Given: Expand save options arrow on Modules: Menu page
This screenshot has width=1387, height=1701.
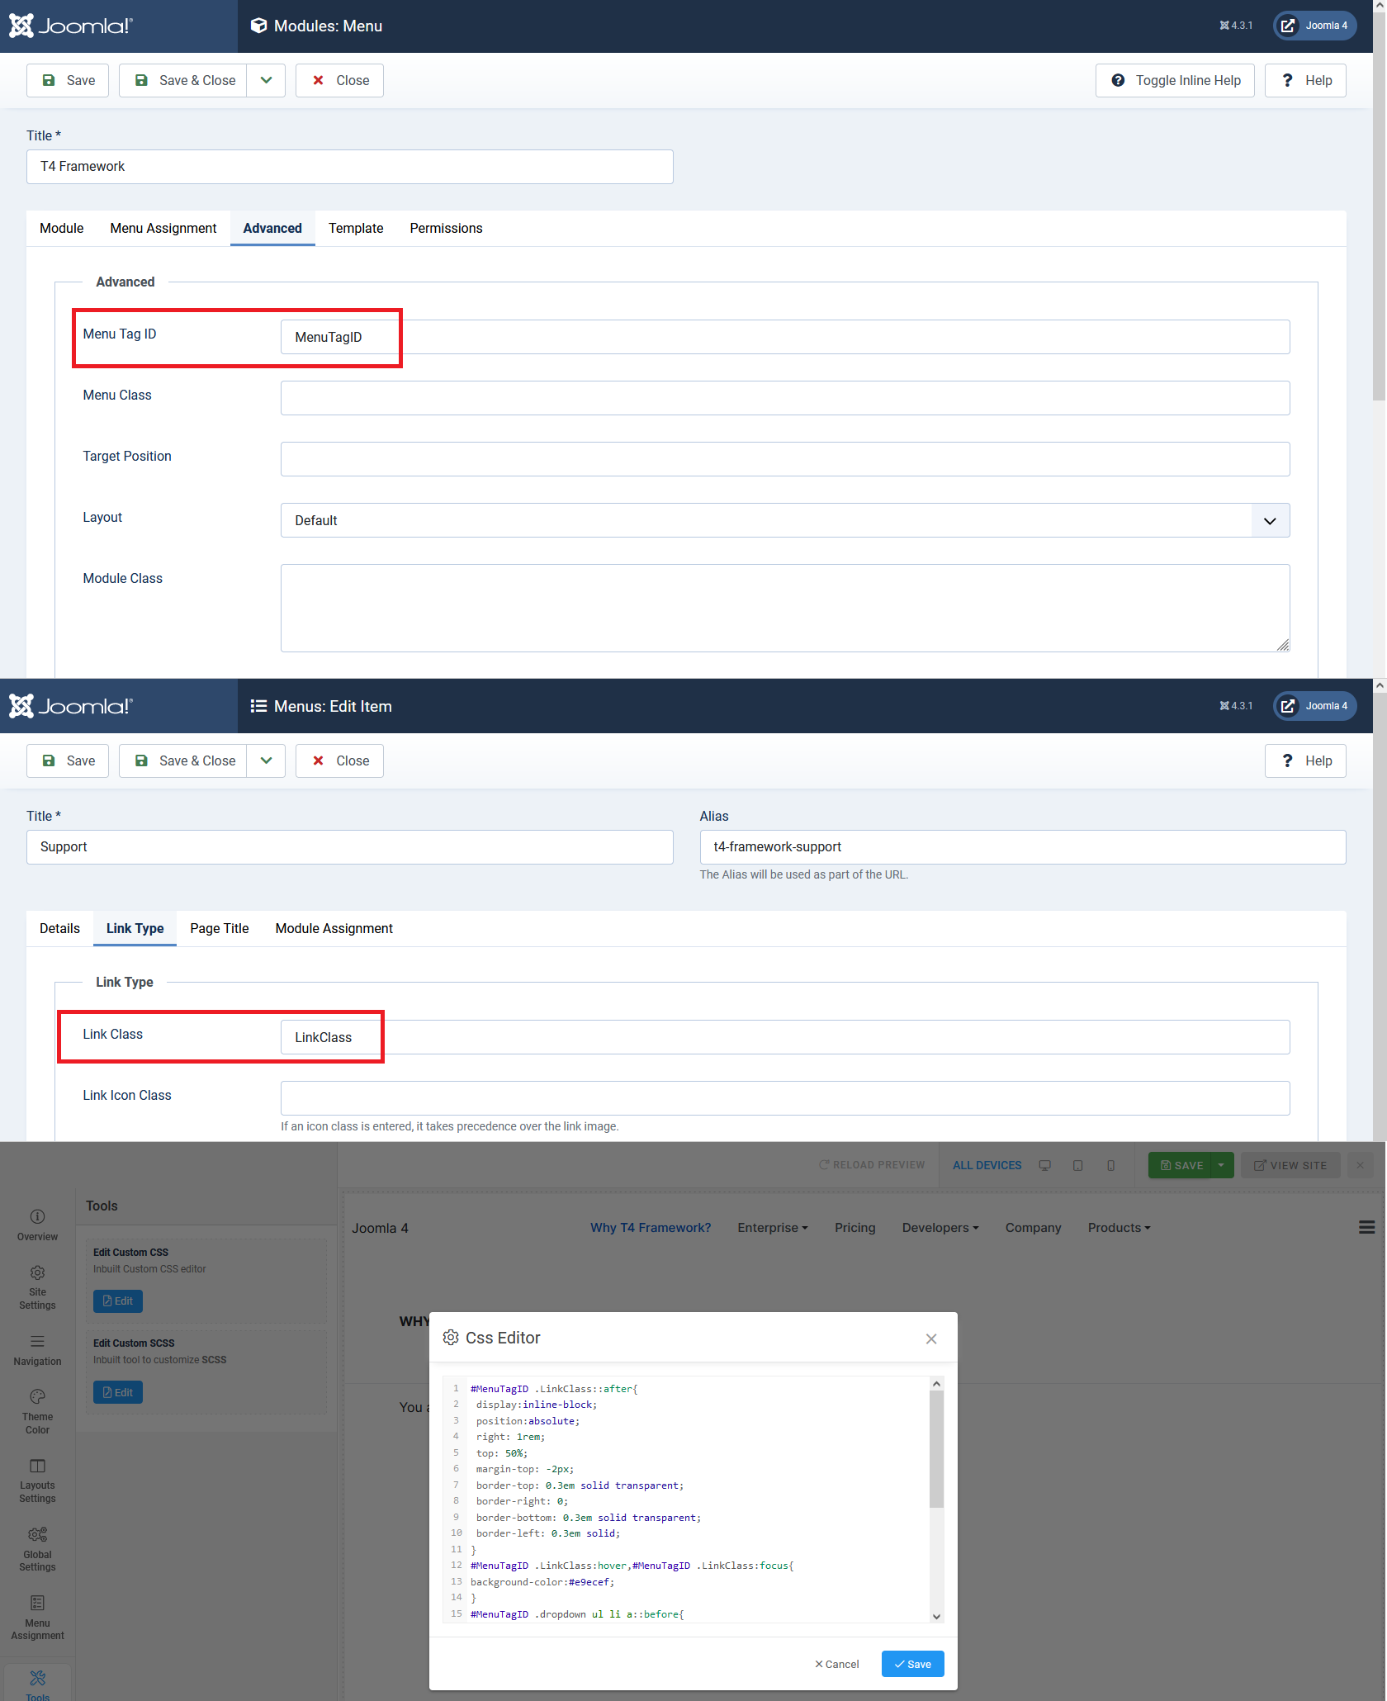Looking at the screenshot, I should point(266,80).
